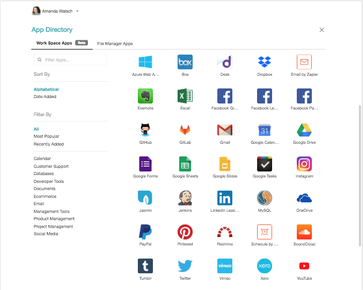Filter by Calendar category
363x290 pixels.
(x=42, y=159)
